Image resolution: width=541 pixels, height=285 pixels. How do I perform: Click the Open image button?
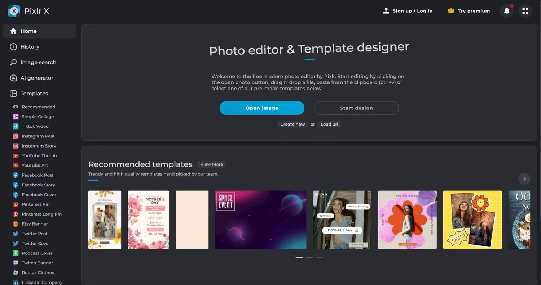(262, 108)
